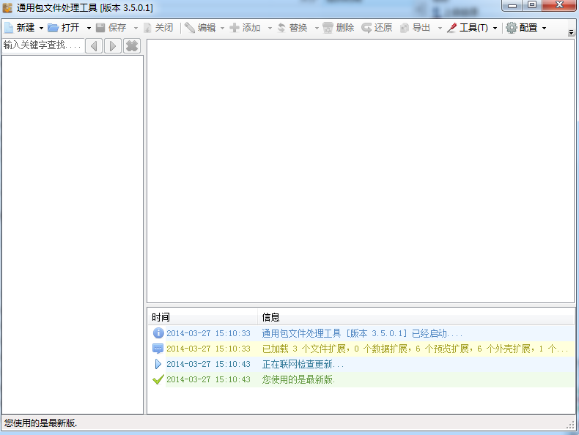
Task: Click the 保存 (Save) disk icon
Action: [100, 28]
